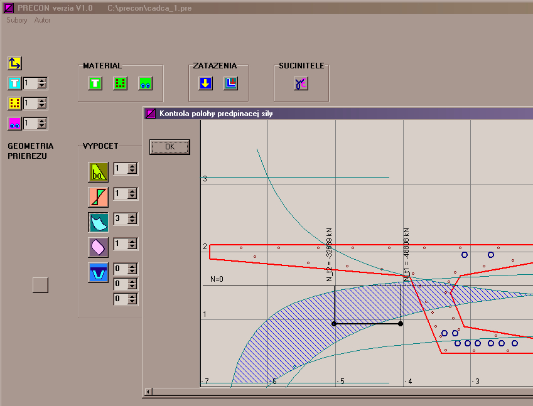533x406 pixels.
Task: Decrease the stepper next to the 'bo' icon
Action: point(132,171)
